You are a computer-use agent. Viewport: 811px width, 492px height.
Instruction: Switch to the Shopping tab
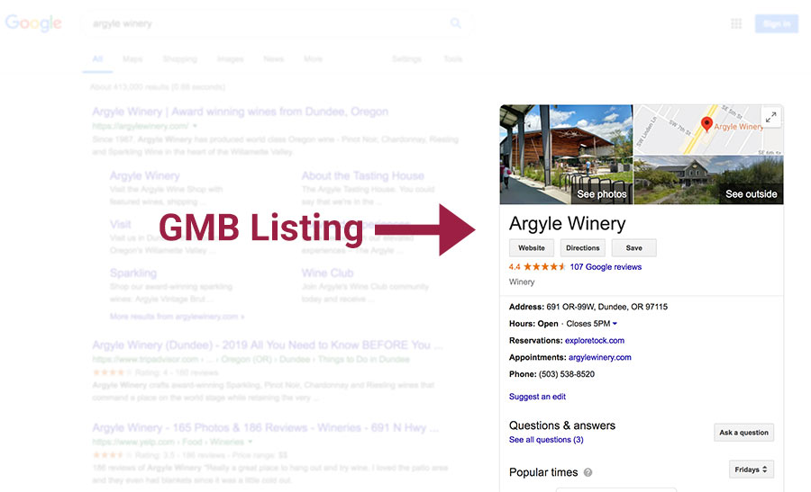coord(179,58)
